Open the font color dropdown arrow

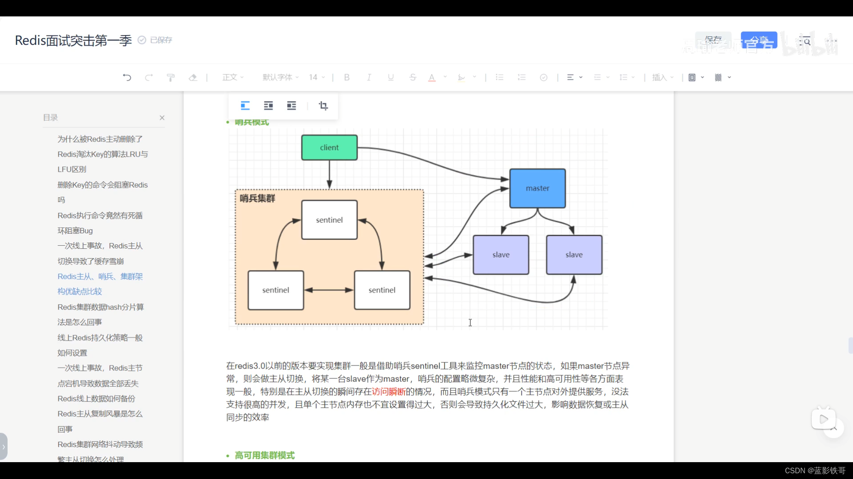coord(445,77)
